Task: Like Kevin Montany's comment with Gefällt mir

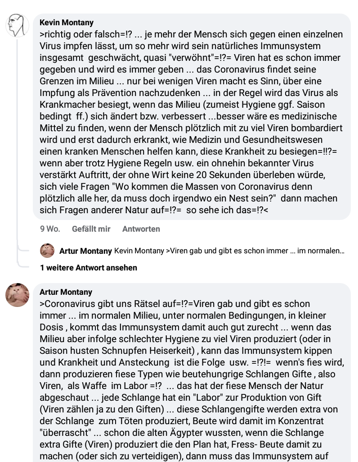Action: coord(91,229)
